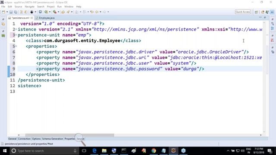Minimize the editor area

(x=260, y=18)
